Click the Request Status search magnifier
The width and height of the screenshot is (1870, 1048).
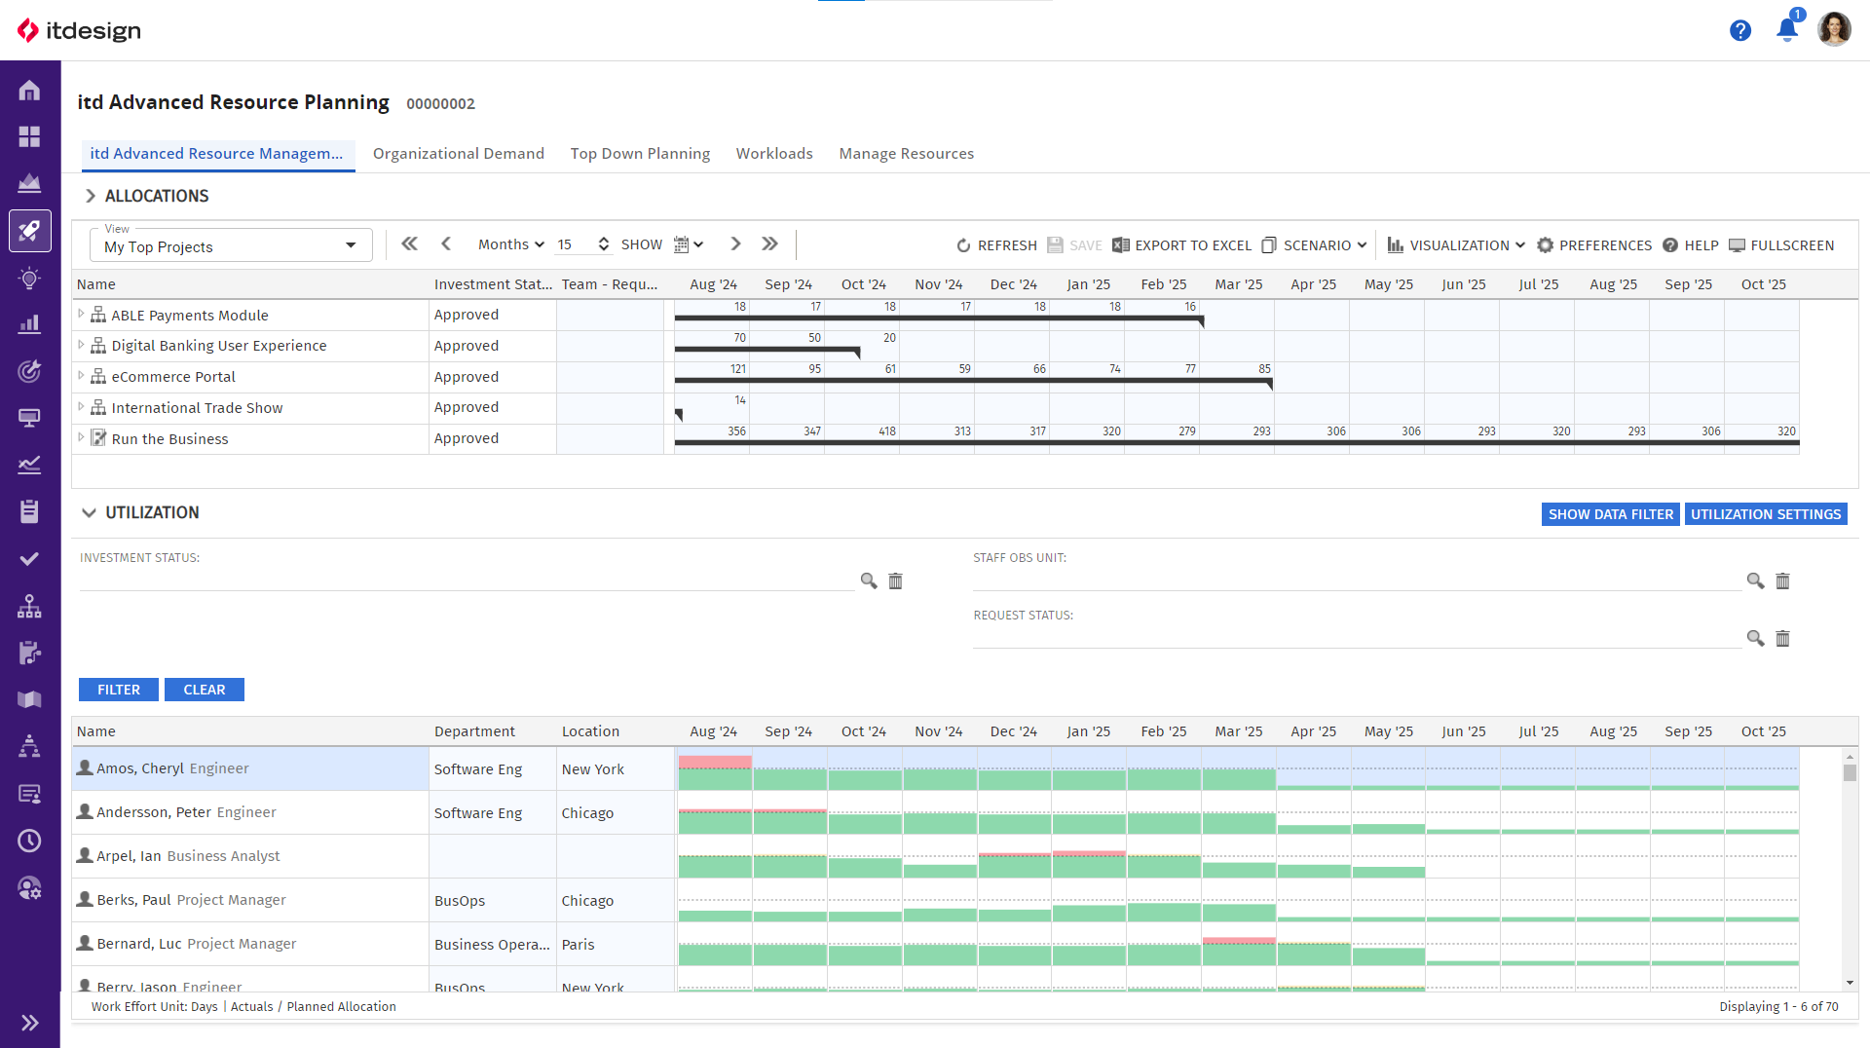(1755, 639)
